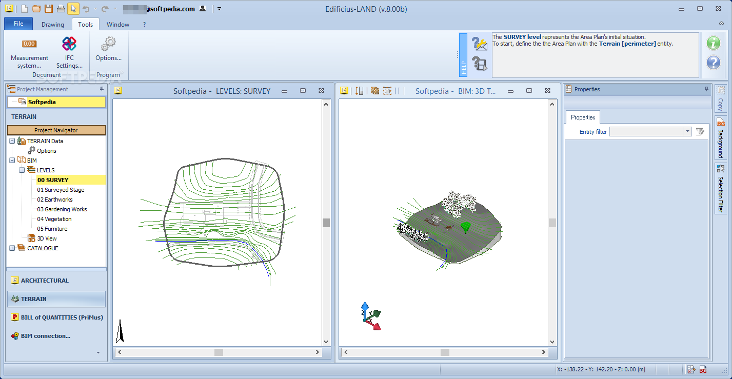Expand the bottom-left module list arrow
This screenshot has height=379, width=732.
98,353
